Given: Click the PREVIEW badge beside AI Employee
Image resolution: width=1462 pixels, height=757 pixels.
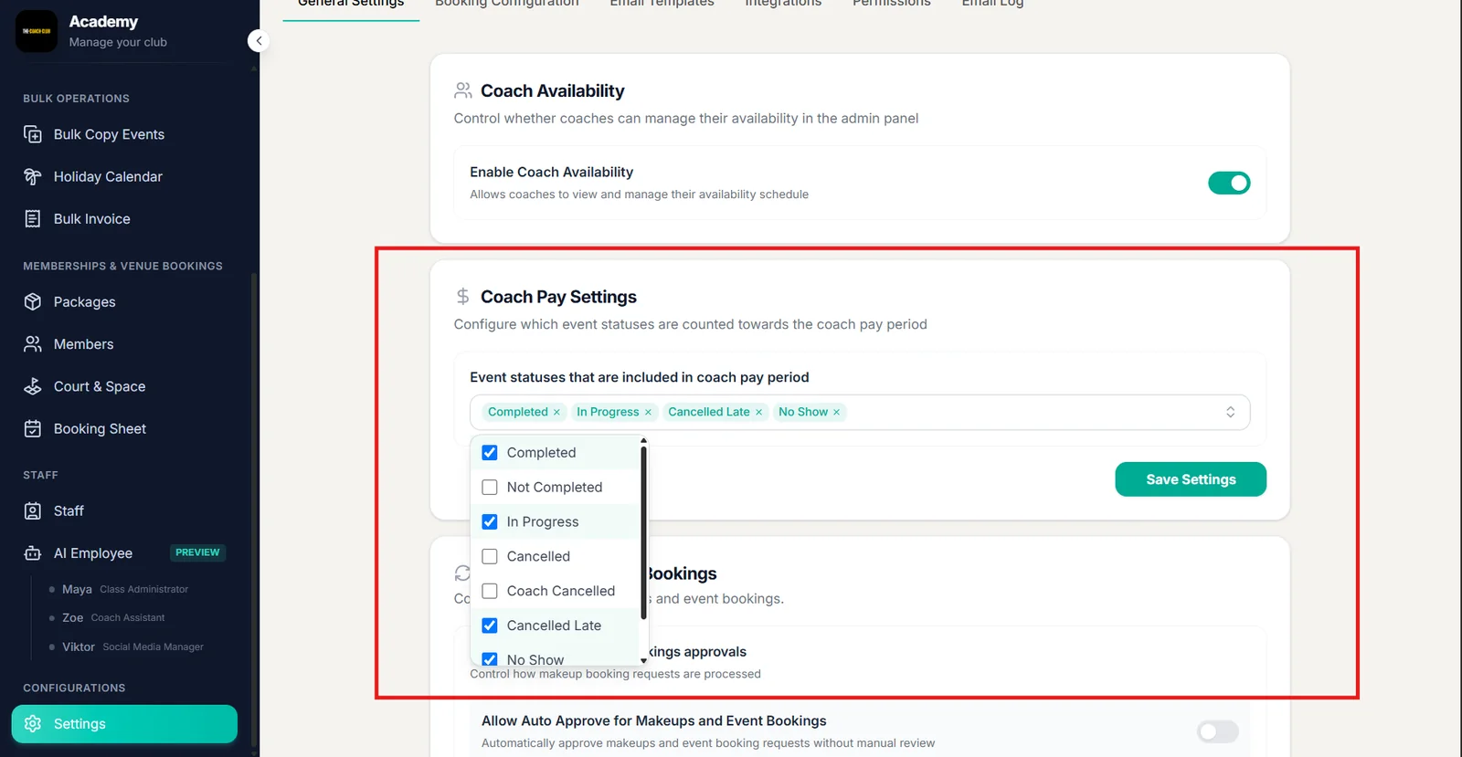Looking at the screenshot, I should 197,552.
